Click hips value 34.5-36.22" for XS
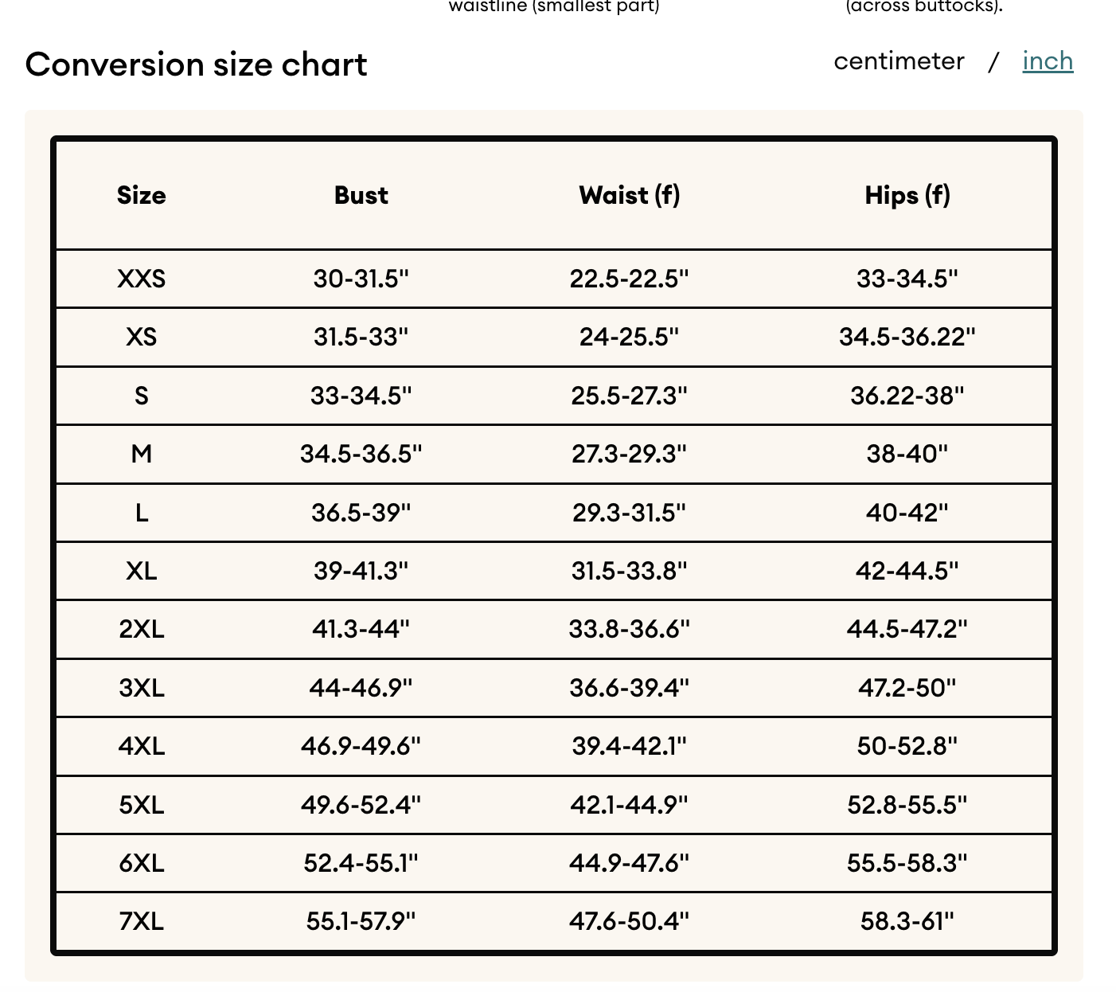The height and width of the screenshot is (992, 1116). click(907, 337)
